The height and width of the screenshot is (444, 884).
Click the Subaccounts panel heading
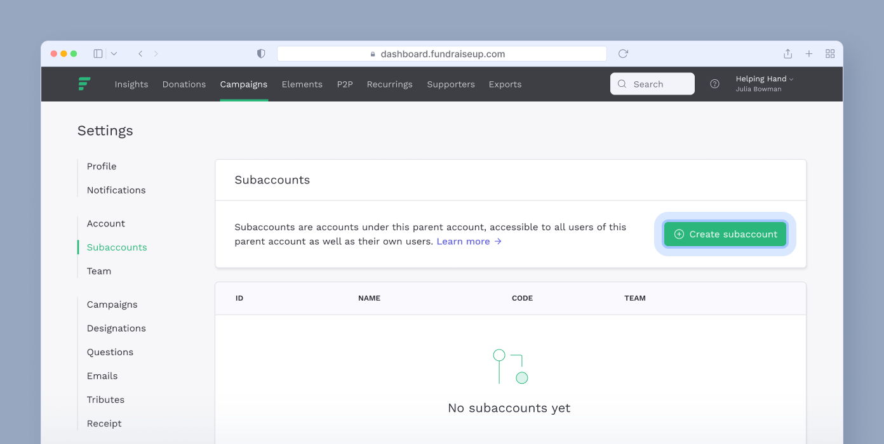coord(272,180)
